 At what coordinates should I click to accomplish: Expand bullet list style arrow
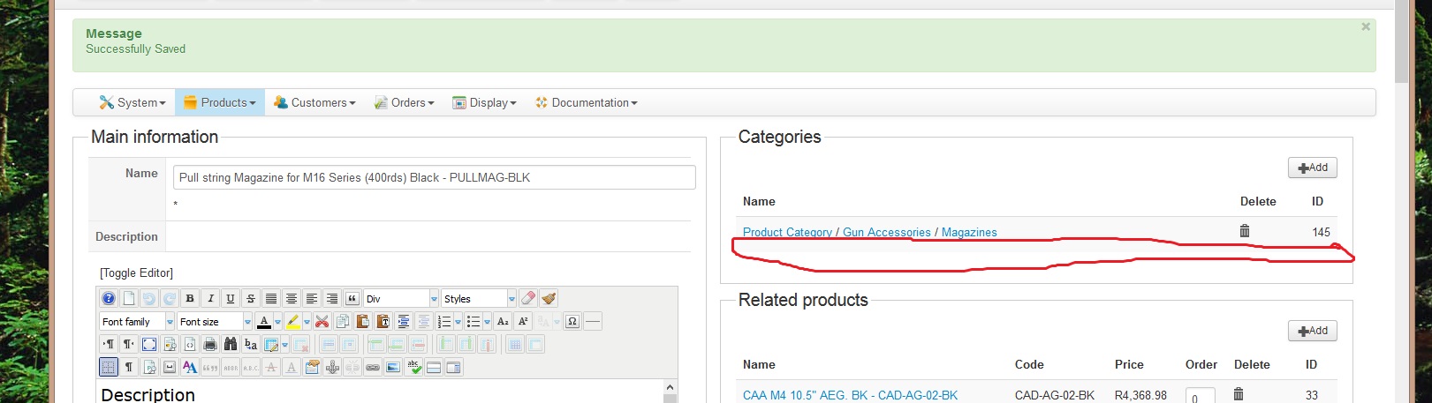tap(487, 322)
